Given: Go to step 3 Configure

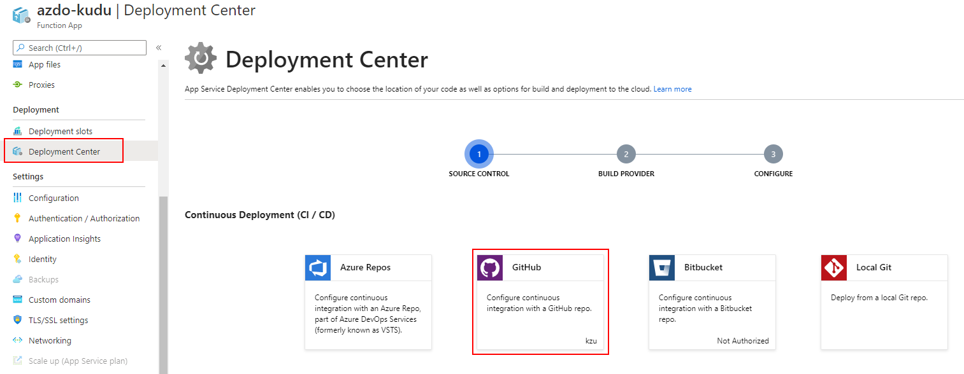Looking at the screenshot, I should (x=773, y=154).
